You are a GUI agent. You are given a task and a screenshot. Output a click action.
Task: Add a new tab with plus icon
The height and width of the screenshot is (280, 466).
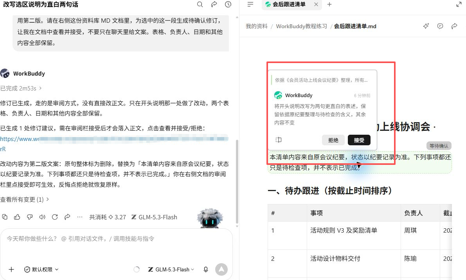(329, 4)
